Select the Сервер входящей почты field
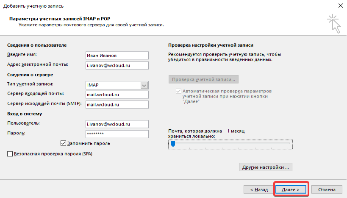The image size is (347, 198). click(x=117, y=95)
